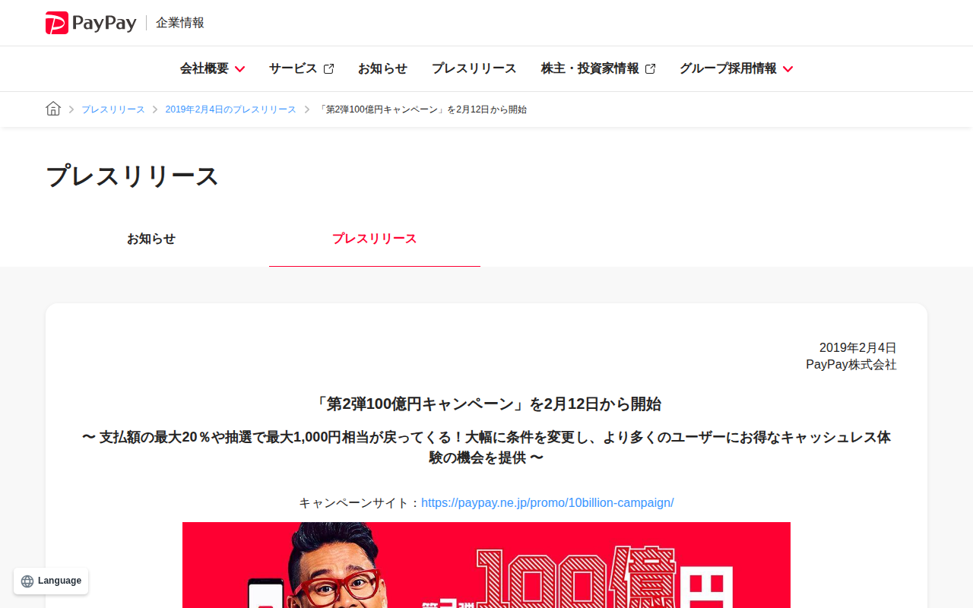Open the Language selector button
973x608 pixels.
[x=51, y=581]
